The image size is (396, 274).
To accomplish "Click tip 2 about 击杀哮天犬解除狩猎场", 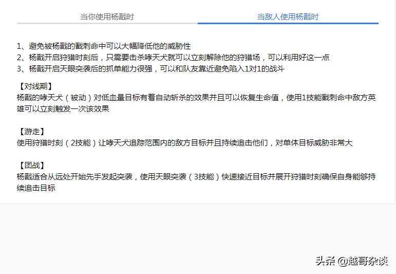I will (173, 58).
